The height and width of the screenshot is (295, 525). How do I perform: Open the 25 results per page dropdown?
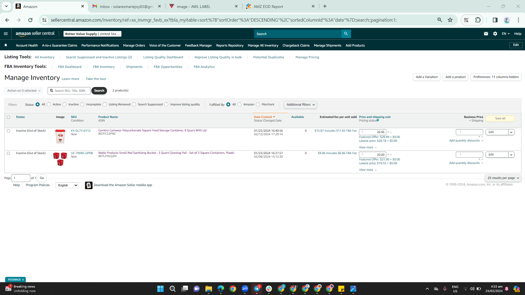coord(503,178)
